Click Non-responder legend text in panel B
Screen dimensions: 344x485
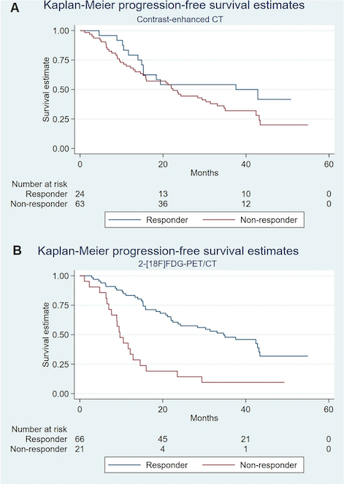(269, 465)
